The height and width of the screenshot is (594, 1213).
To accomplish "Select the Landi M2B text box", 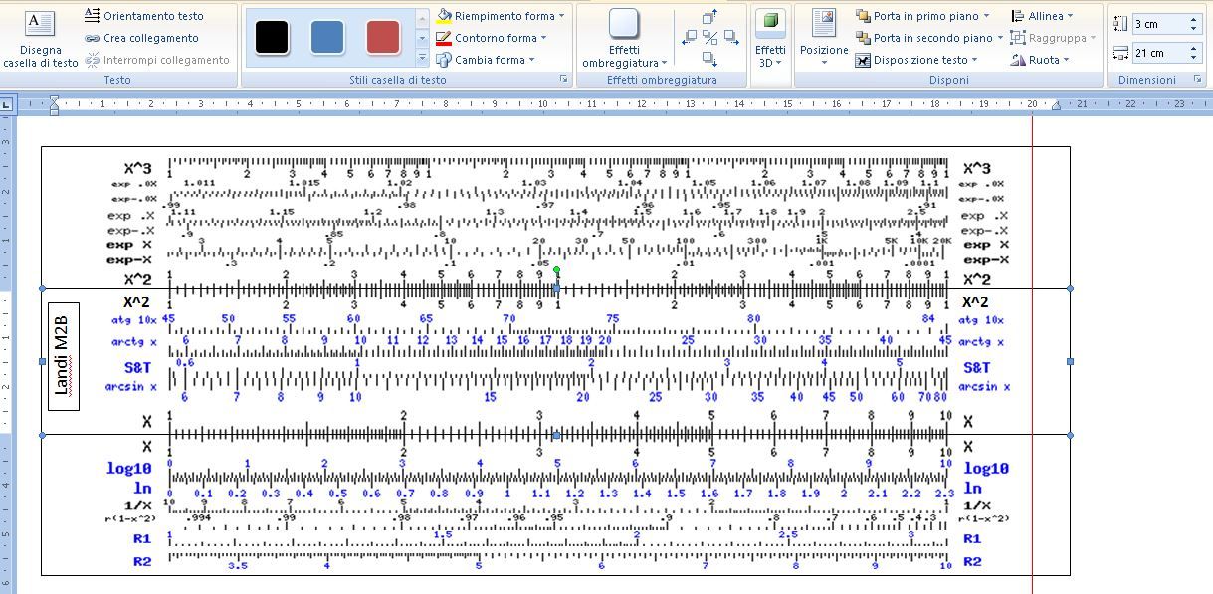I will click(x=64, y=356).
